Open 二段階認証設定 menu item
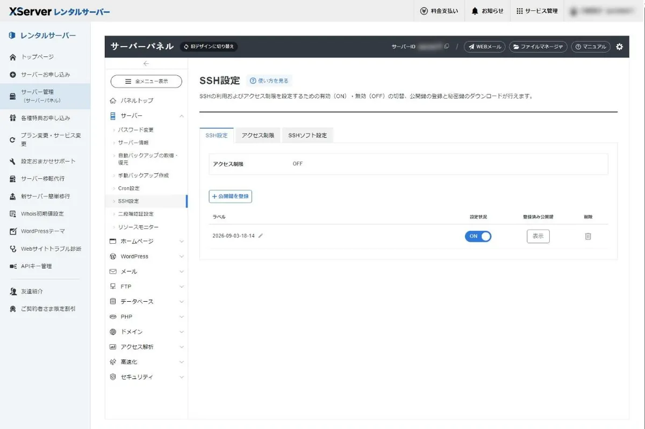Image resolution: width=645 pixels, height=429 pixels. 136,214
